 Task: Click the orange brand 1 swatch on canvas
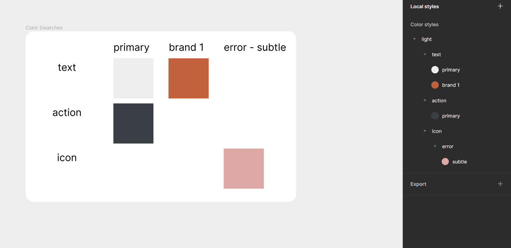coord(189,78)
